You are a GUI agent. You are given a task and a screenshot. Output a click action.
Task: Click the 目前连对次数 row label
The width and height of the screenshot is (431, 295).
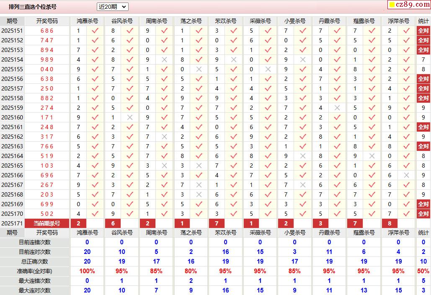35,252
